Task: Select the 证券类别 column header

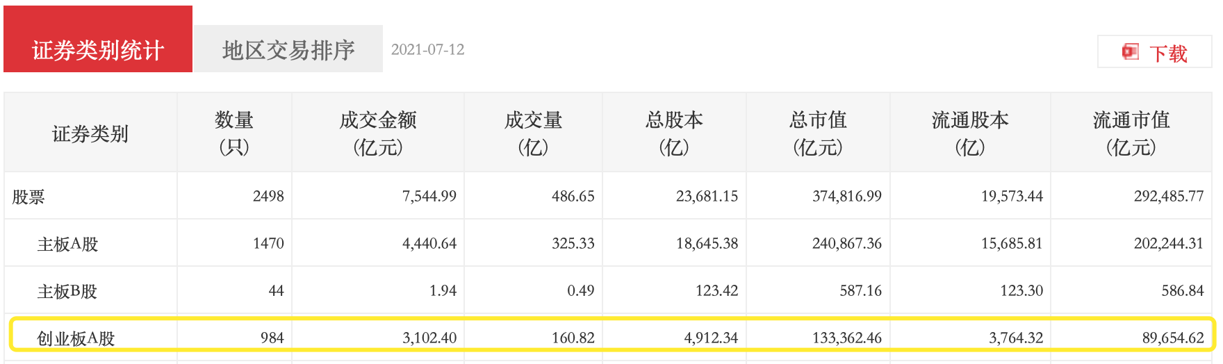Action: coord(90,133)
